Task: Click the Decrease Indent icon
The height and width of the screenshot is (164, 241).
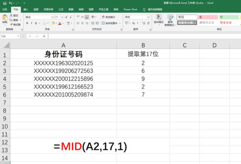Action: click(93, 23)
